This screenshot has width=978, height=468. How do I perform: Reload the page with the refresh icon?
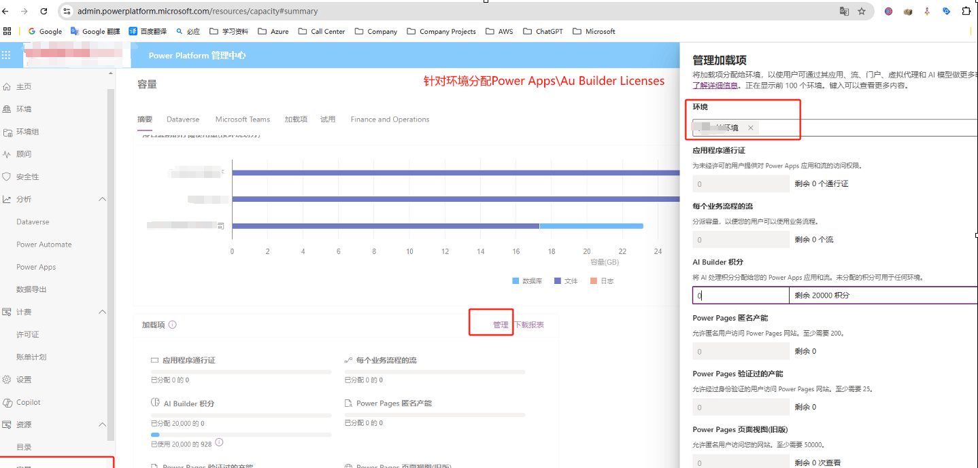[44, 11]
